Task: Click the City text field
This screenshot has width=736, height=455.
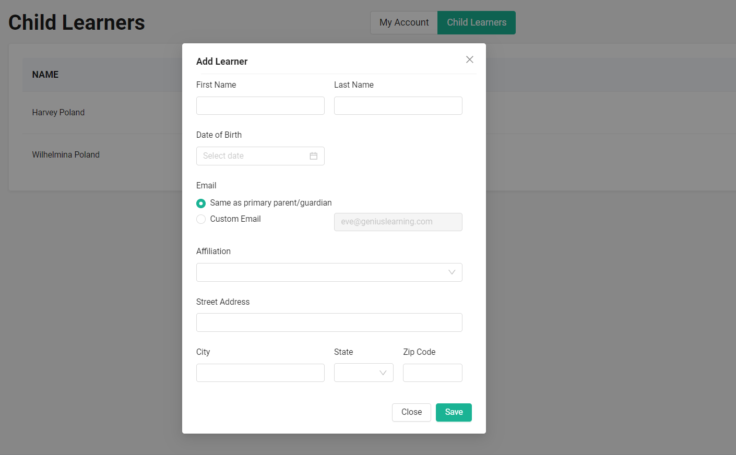Action: coord(260,373)
